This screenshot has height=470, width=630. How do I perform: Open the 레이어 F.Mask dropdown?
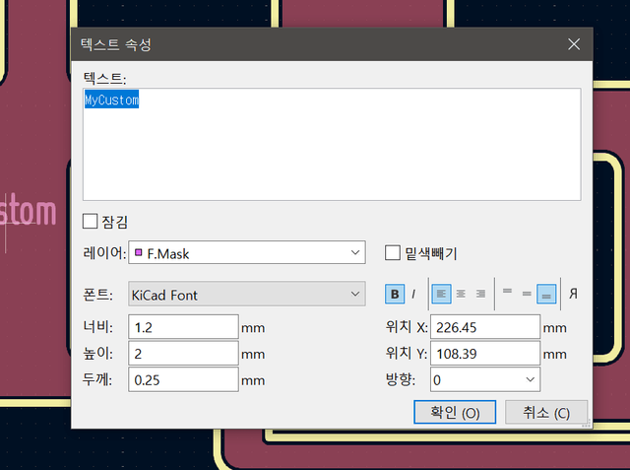click(247, 252)
